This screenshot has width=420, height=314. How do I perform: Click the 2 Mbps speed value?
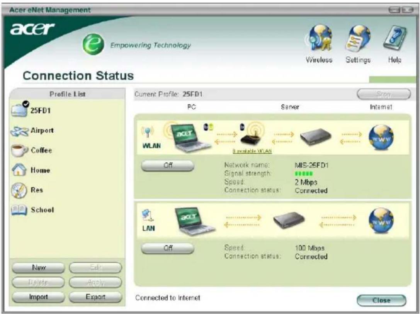click(306, 183)
